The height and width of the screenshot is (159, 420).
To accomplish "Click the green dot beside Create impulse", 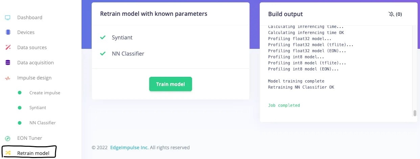I will point(20,93).
